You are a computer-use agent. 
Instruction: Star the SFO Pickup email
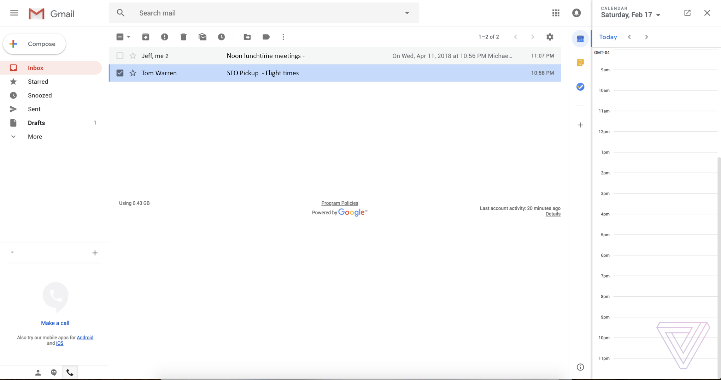click(x=133, y=73)
